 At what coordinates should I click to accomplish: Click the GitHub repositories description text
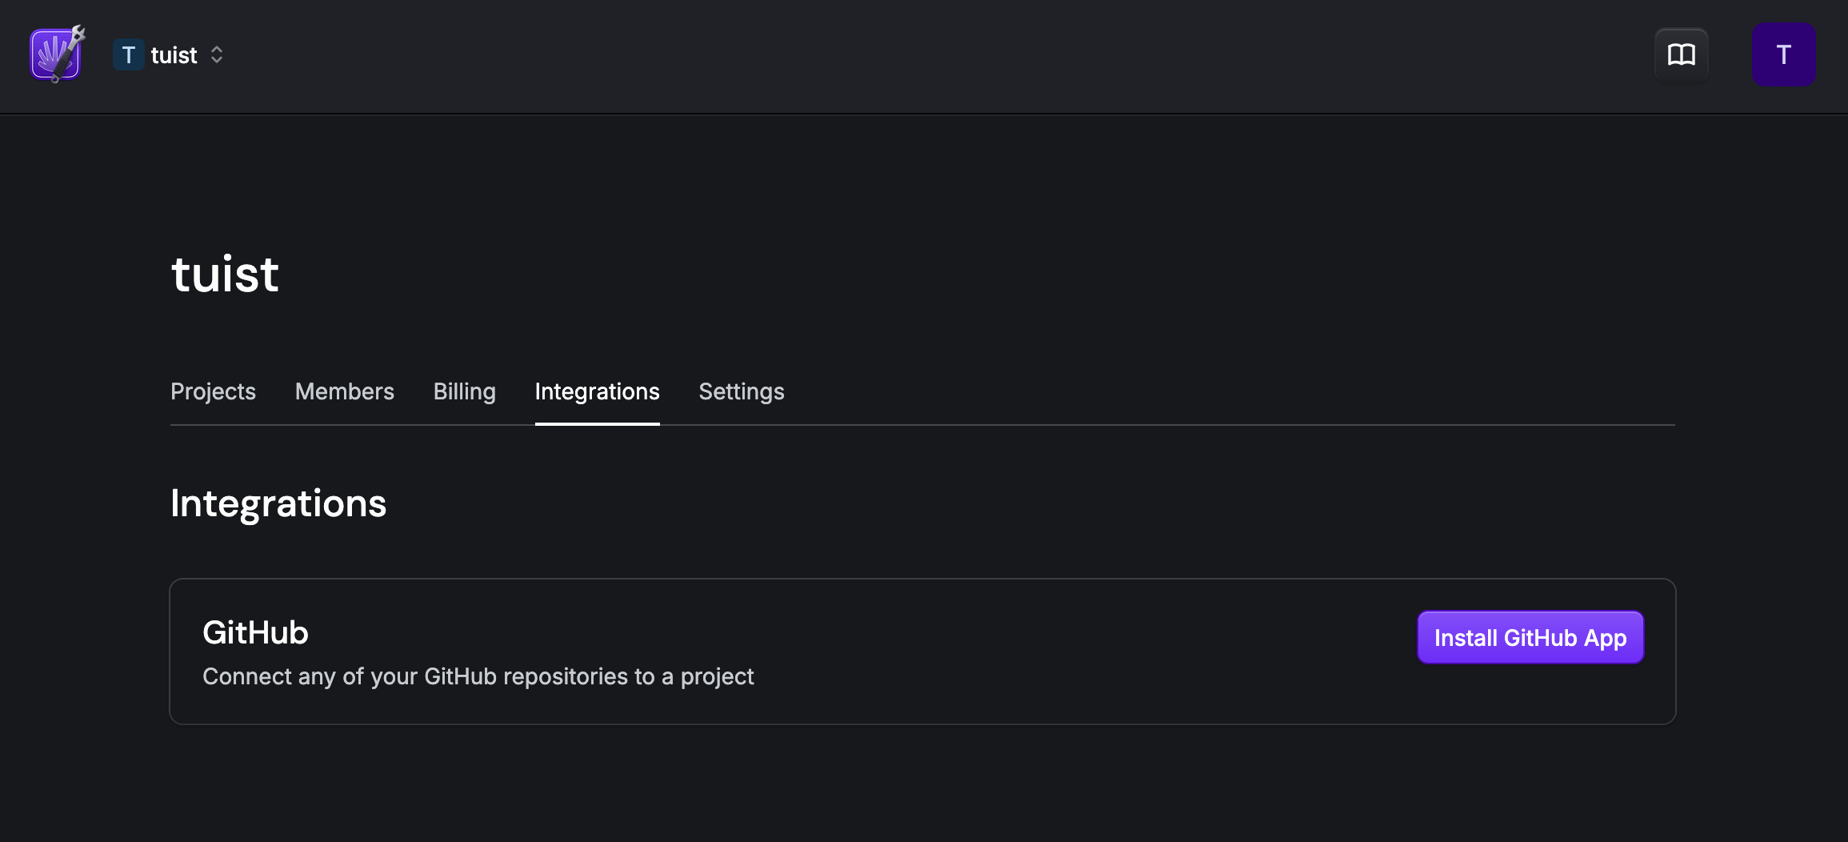[x=478, y=676]
